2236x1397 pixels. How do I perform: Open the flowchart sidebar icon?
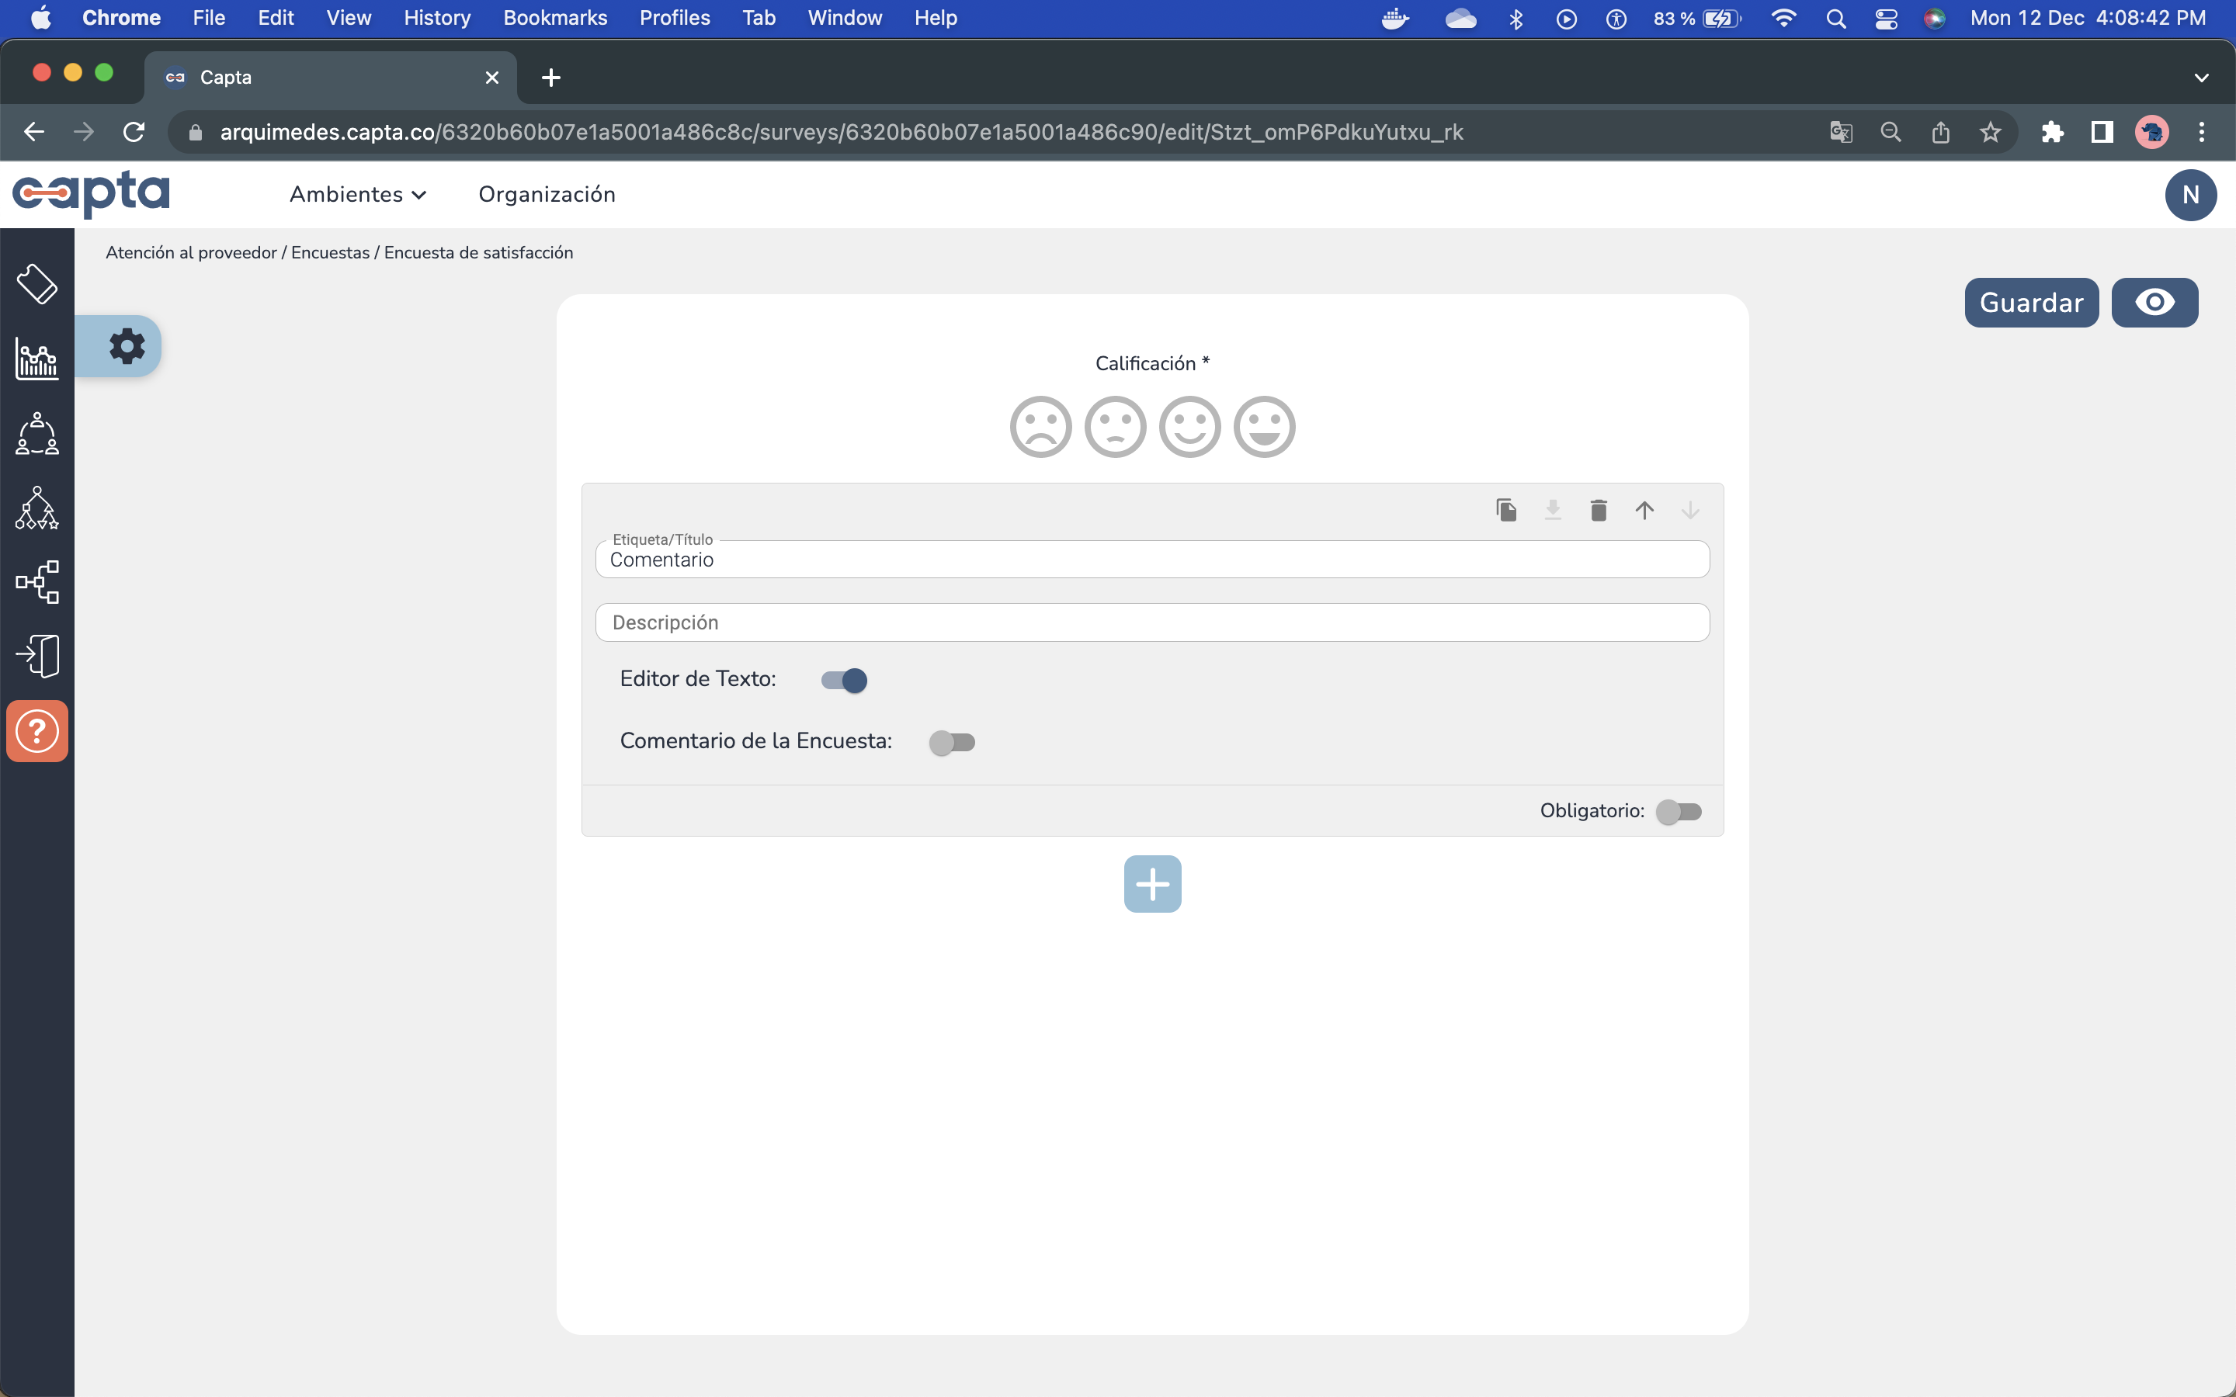(x=37, y=582)
